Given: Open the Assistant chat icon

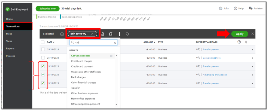Looking at the screenshot, I should [251, 8].
